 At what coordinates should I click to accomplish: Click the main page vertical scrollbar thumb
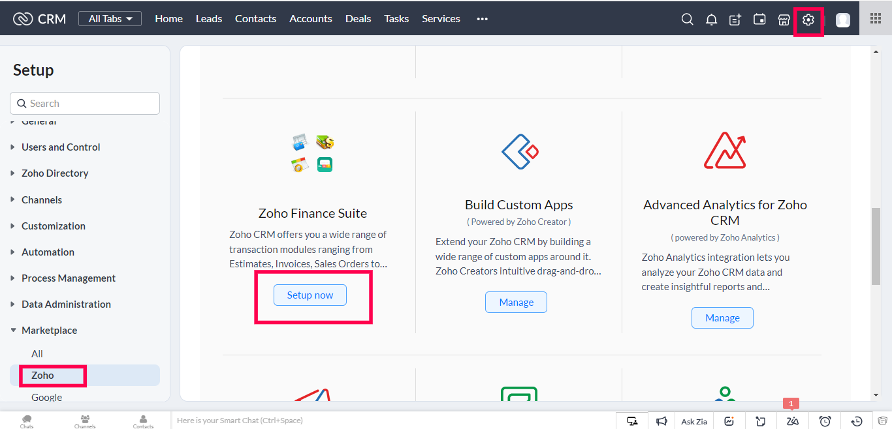[876, 246]
